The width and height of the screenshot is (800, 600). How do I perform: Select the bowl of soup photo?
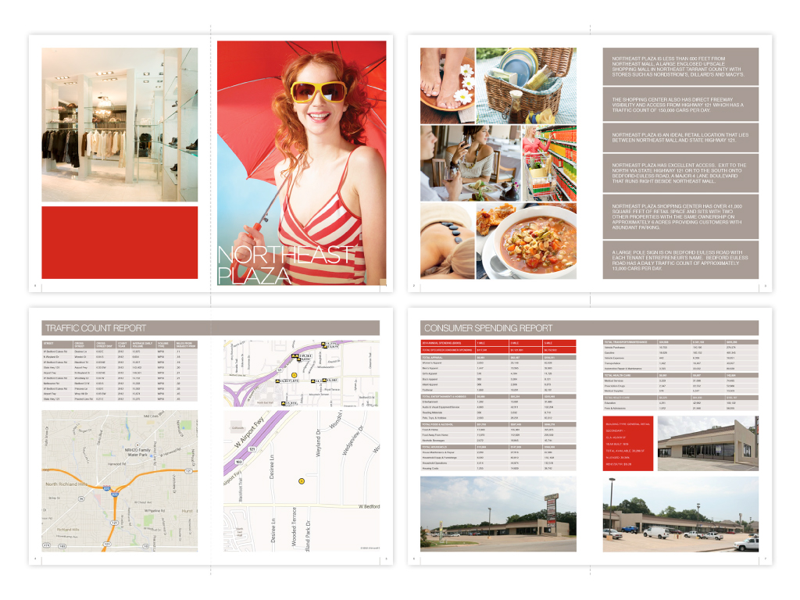[x=526, y=241]
